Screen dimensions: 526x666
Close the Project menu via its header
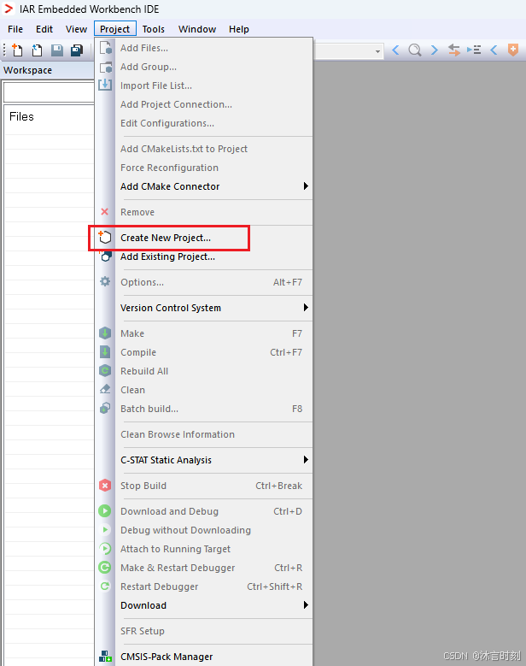115,29
